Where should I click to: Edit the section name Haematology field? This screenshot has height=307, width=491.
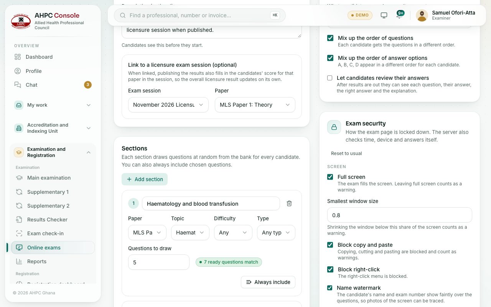pyautogui.click(x=211, y=203)
